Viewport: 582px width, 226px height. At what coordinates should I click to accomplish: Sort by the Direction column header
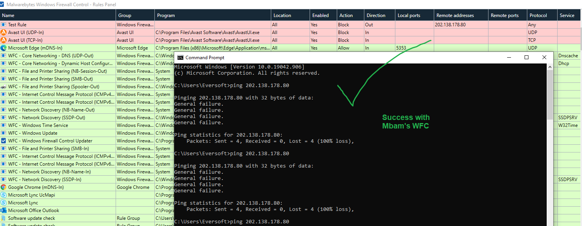(379, 15)
